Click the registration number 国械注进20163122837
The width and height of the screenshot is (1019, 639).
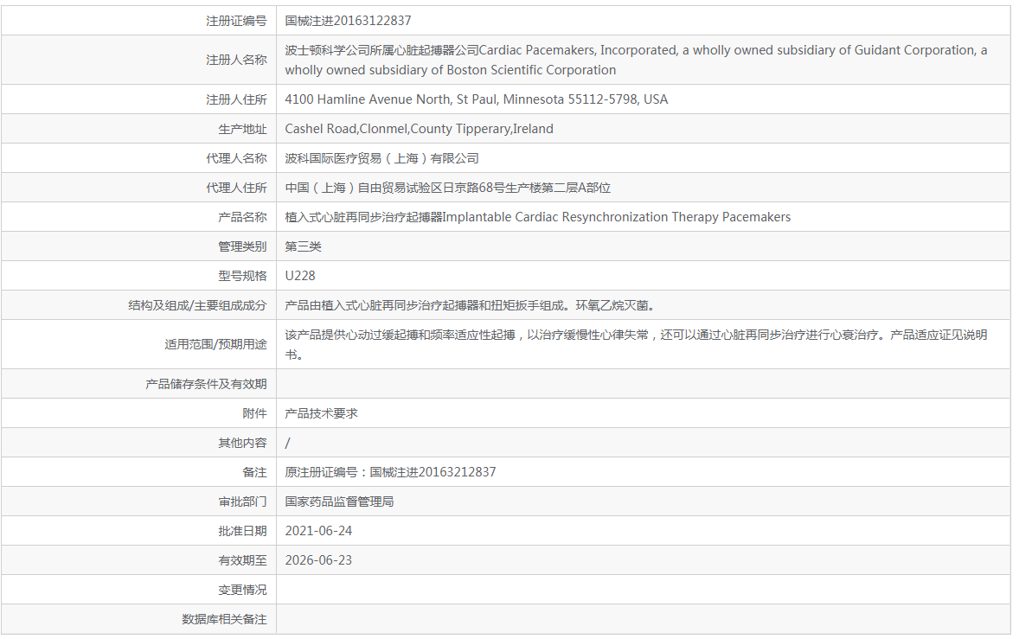(x=348, y=21)
